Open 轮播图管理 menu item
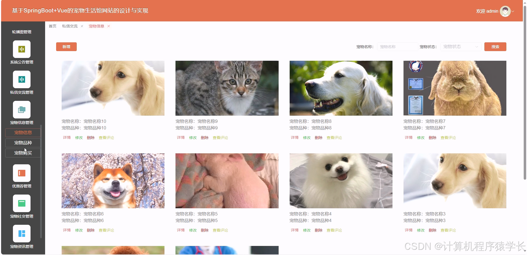The height and width of the screenshot is (255, 527). point(22,32)
